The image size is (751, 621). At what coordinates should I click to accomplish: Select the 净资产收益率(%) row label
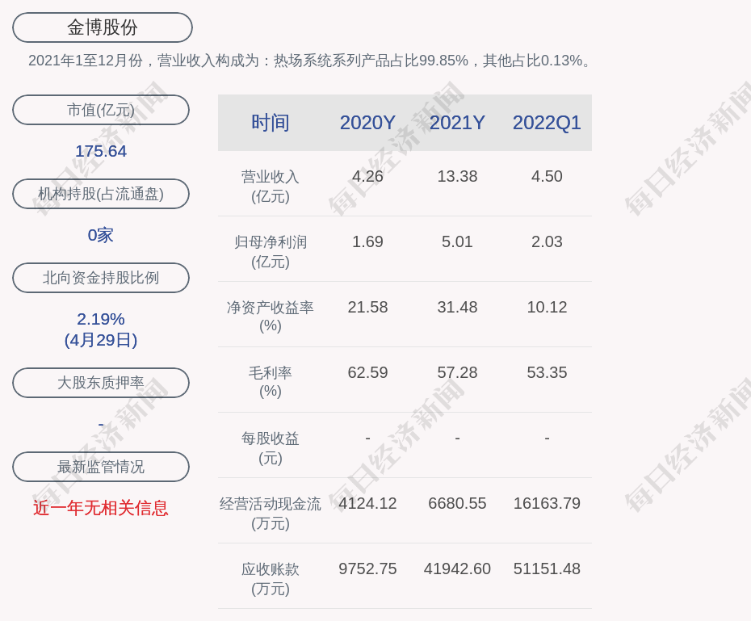coord(271,316)
